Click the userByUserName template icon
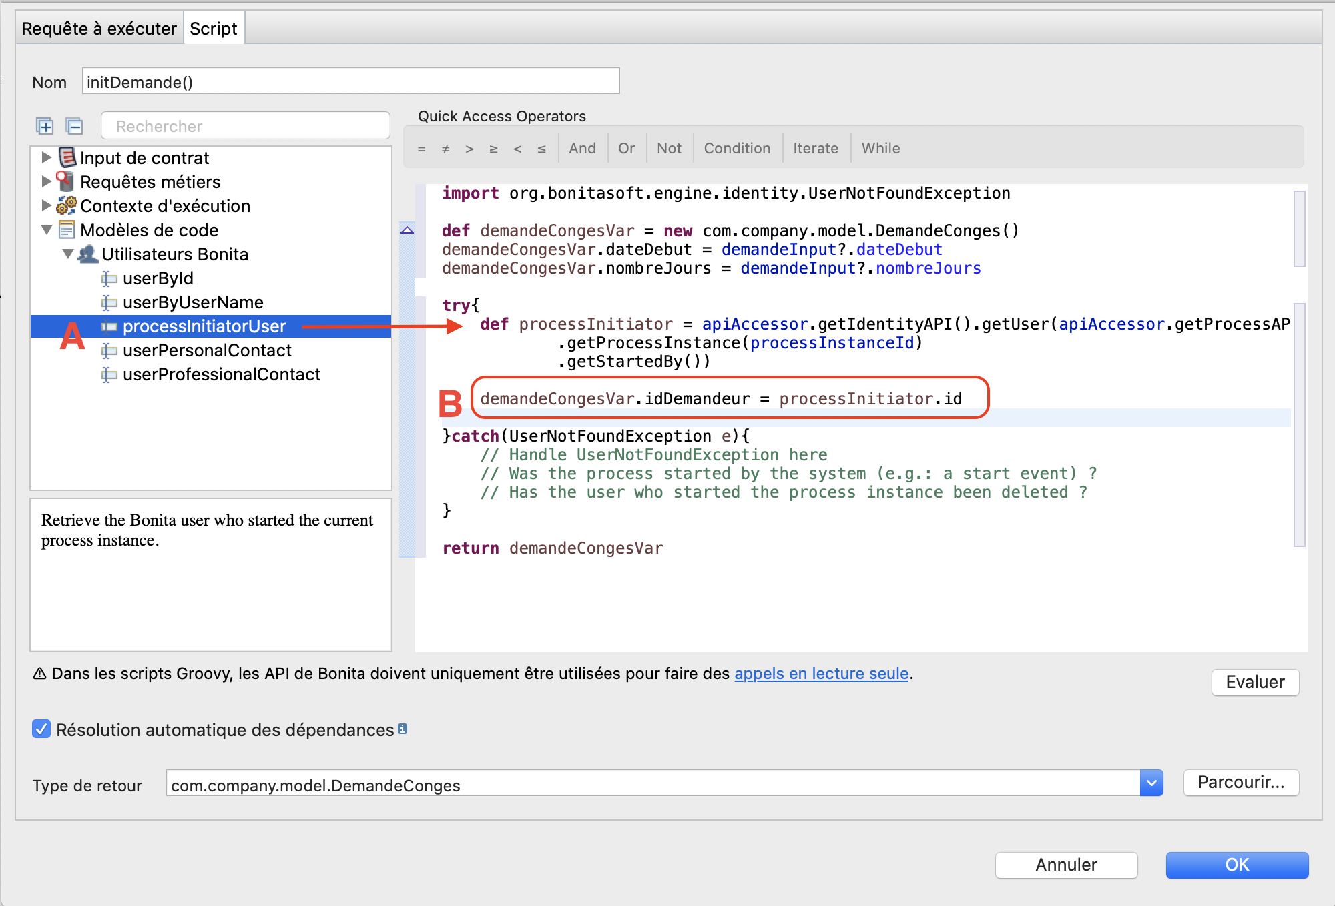This screenshot has height=906, width=1335. tap(109, 302)
